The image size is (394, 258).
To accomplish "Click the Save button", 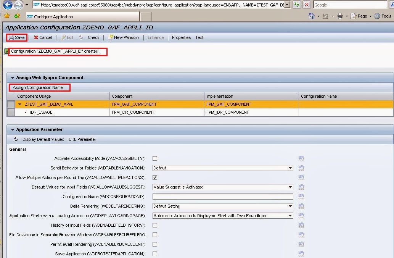I will point(16,37).
